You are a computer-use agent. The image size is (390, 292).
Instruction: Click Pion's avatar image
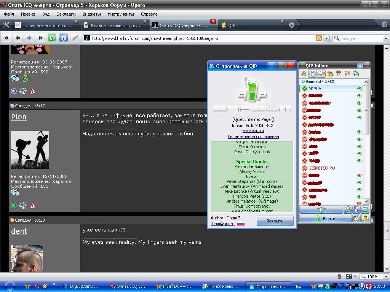(x=30, y=150)
